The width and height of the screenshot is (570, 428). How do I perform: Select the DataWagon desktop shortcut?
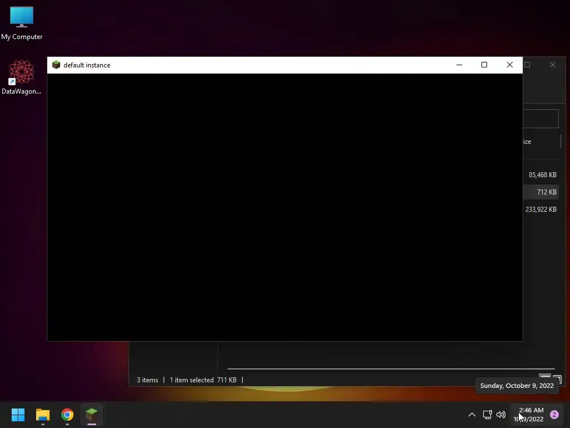(x=22, y=77)
